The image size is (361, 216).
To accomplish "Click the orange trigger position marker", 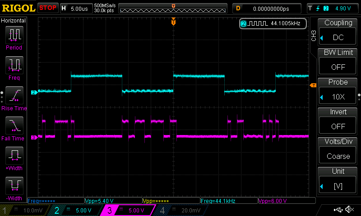I will [x=173, y=22].
